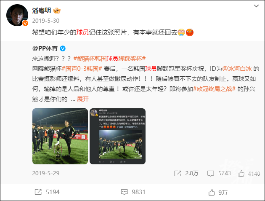Screen dimensions: 265x201
Task: Open the @冰河白冰 mention link
Action: click(237, 69)
